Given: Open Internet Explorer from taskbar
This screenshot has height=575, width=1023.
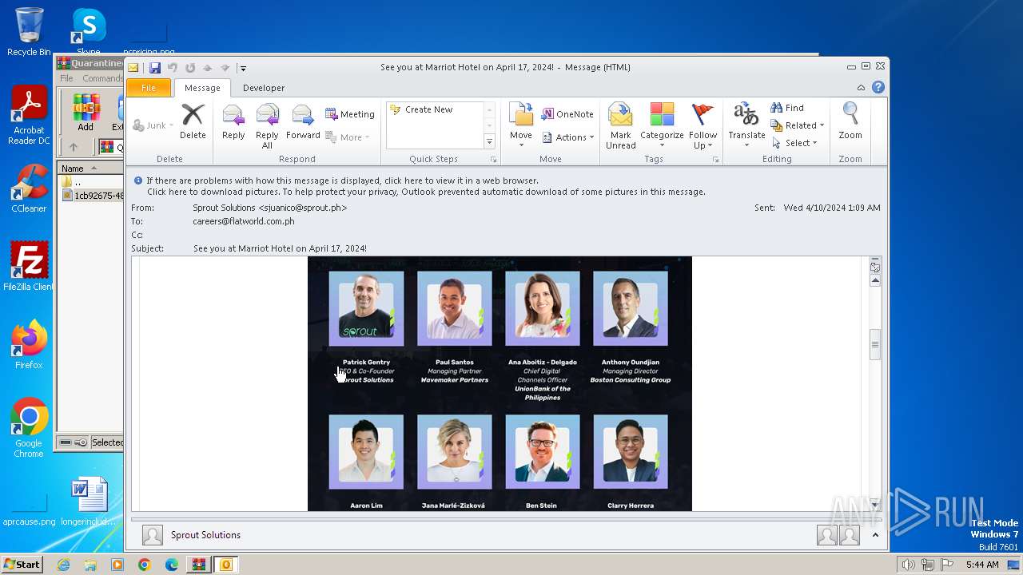Looking at the screenshot, I should [64, 565].
